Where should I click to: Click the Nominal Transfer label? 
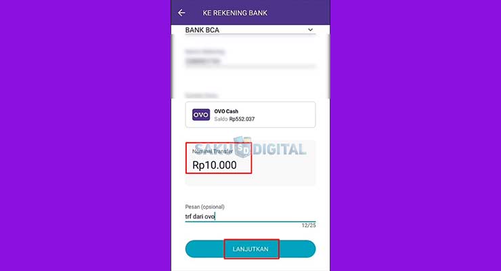(213, 152)
